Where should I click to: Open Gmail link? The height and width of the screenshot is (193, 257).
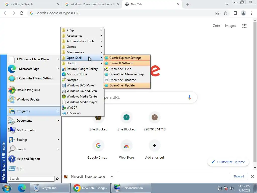point(217,26)
